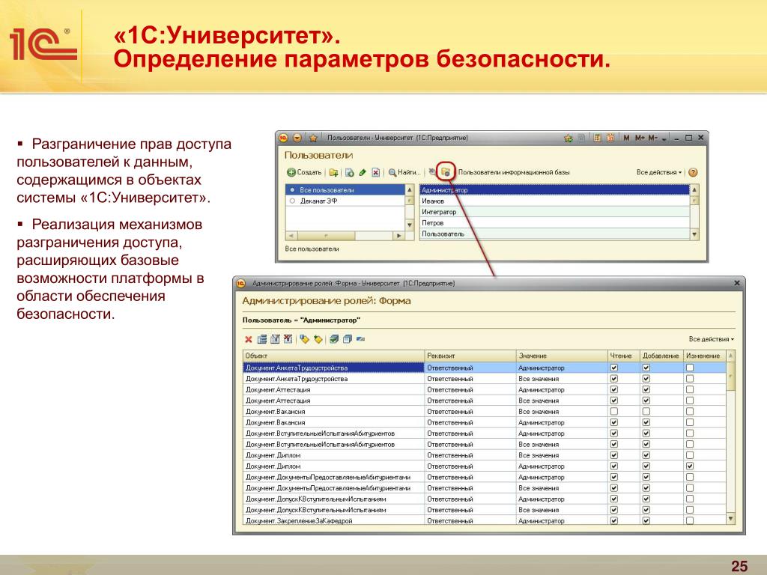Screen dimensions: 767x575
Task: Click the grey icon left of roles folder
Action: click(x=432, y=171)
